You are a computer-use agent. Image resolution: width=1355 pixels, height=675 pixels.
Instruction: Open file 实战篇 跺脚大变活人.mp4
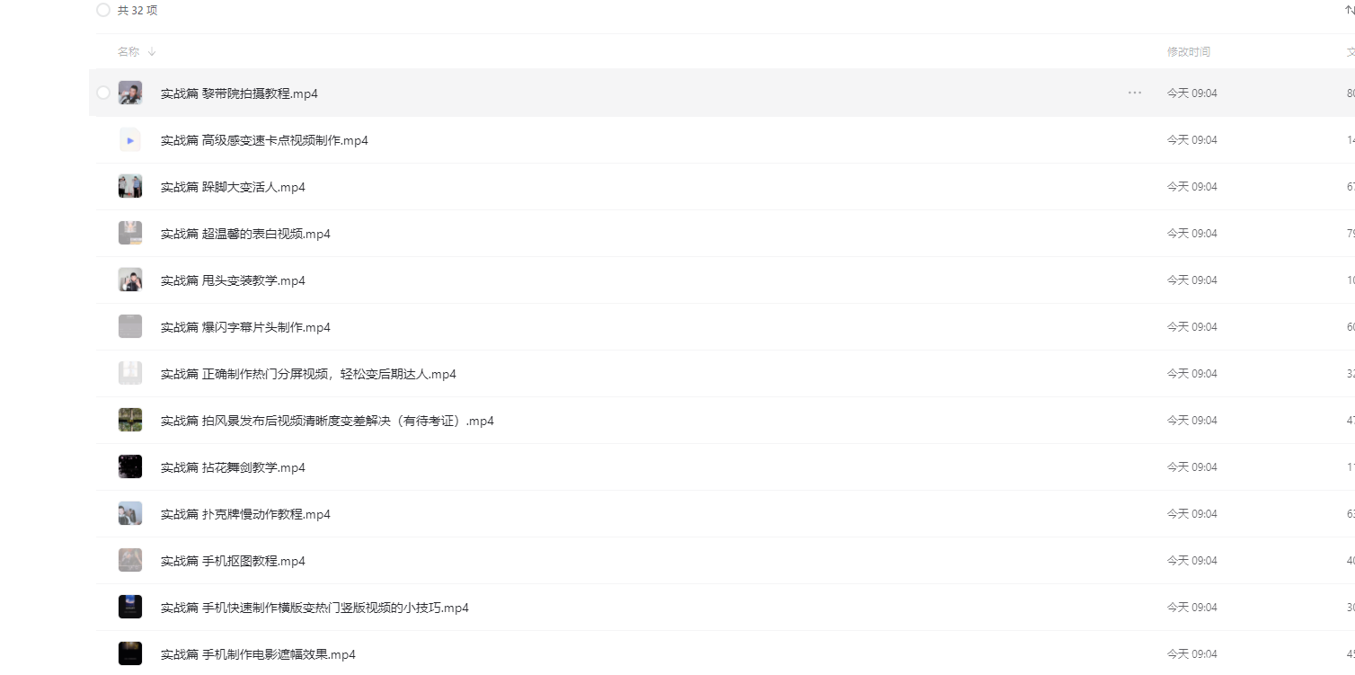click(233, 187)
